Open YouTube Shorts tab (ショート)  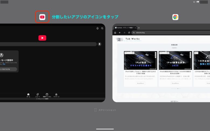pyautogui.click(x=38, y=95)
